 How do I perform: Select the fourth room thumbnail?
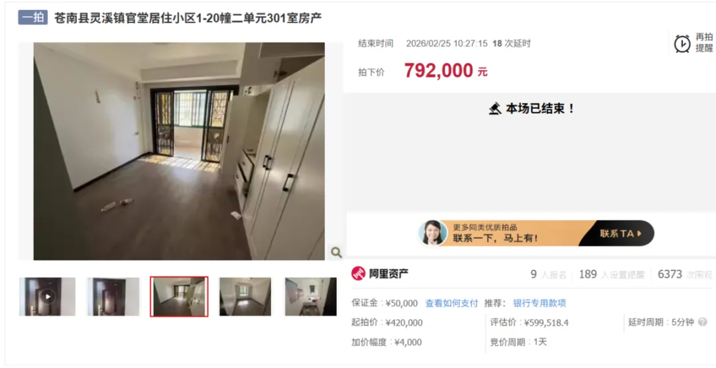pos(245,296)
